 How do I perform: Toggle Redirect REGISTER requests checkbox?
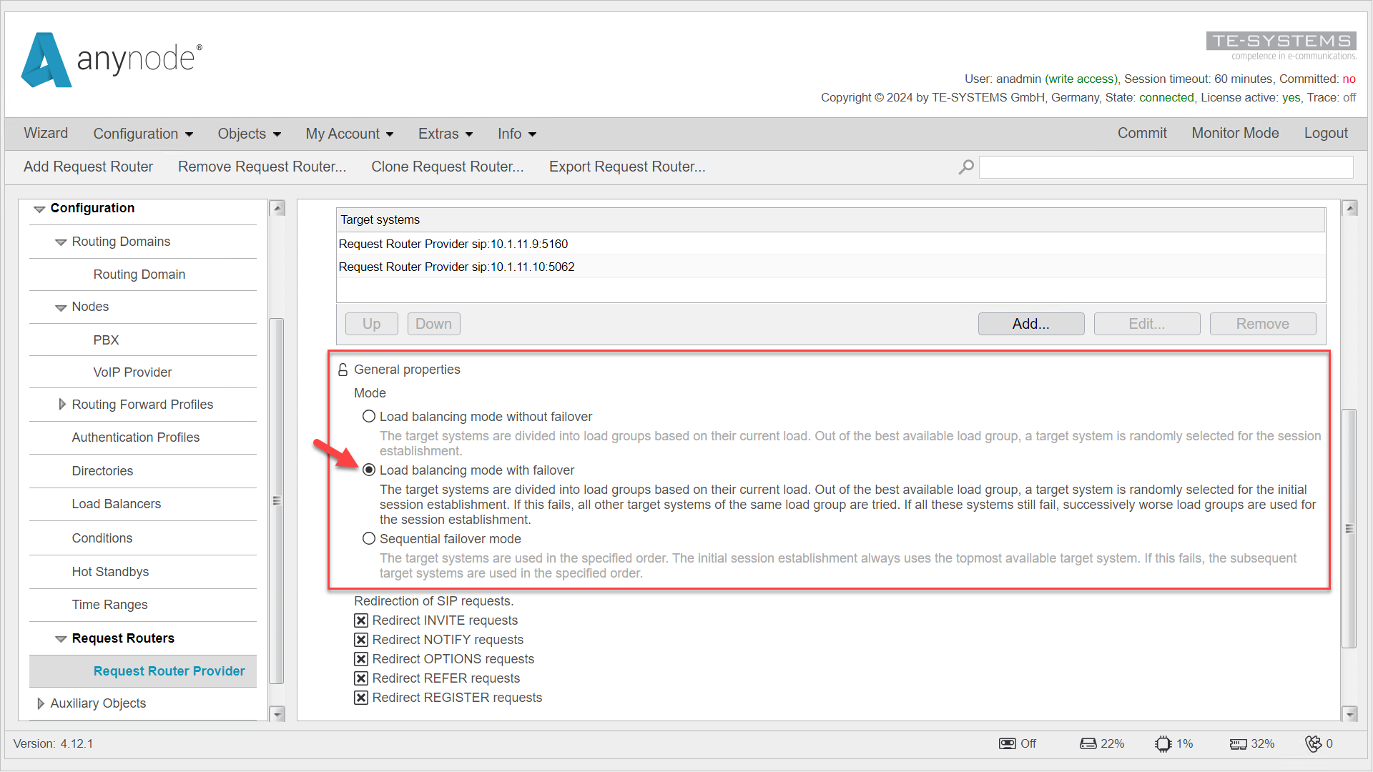(x=361, y=698)
